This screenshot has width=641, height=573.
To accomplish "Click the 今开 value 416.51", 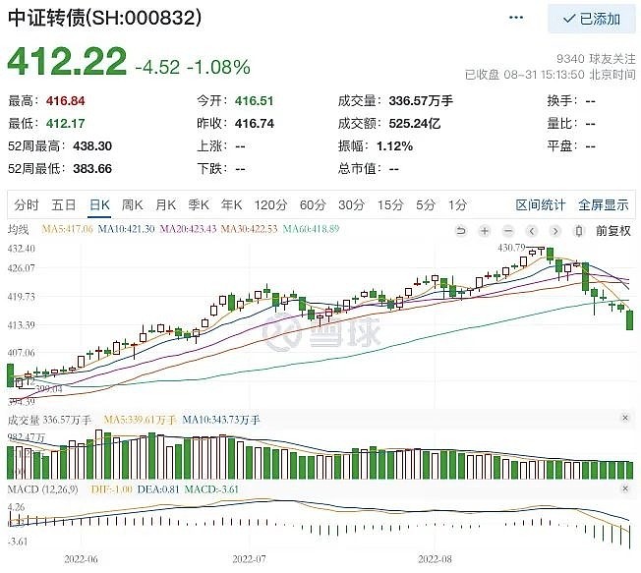I will (255, 101).
